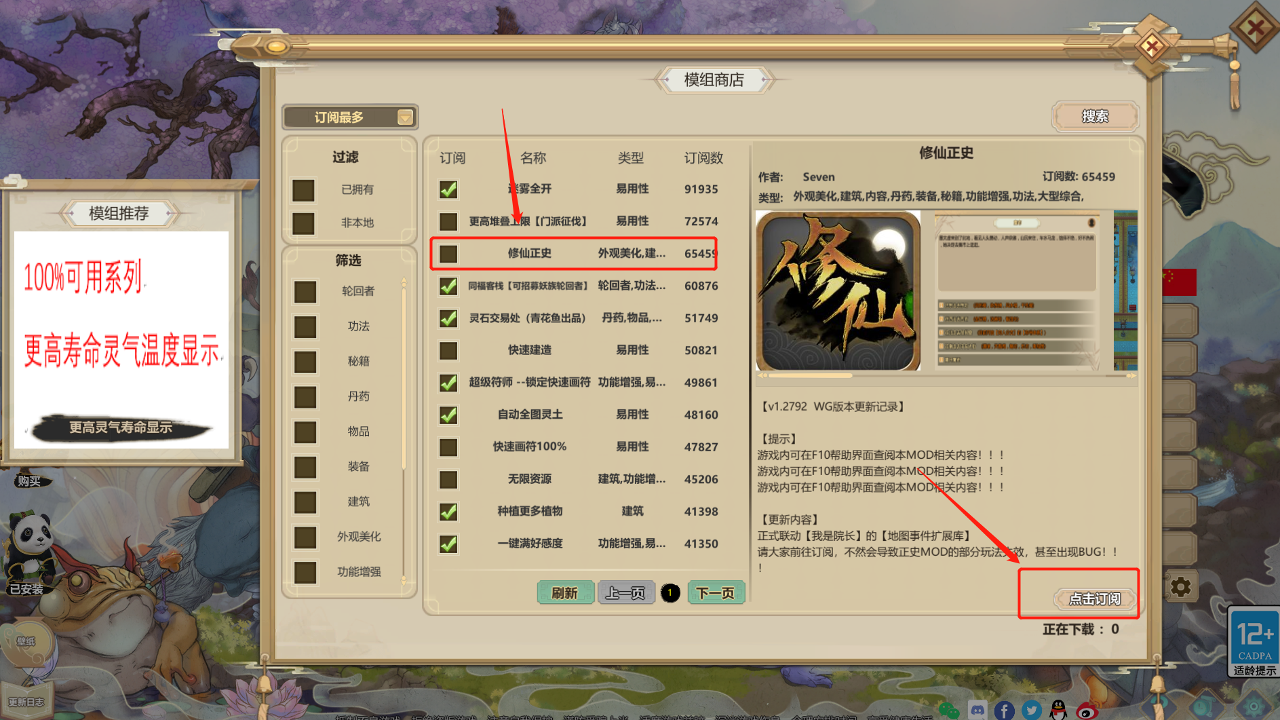Open the Twitter icon
This screenshot has height=720, width=1280.
point(1032,710)
